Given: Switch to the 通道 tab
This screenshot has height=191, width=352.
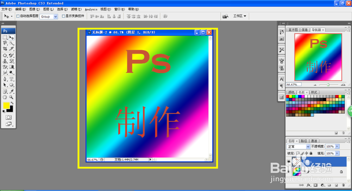Looking at the screenshot, I should (314, 141).
